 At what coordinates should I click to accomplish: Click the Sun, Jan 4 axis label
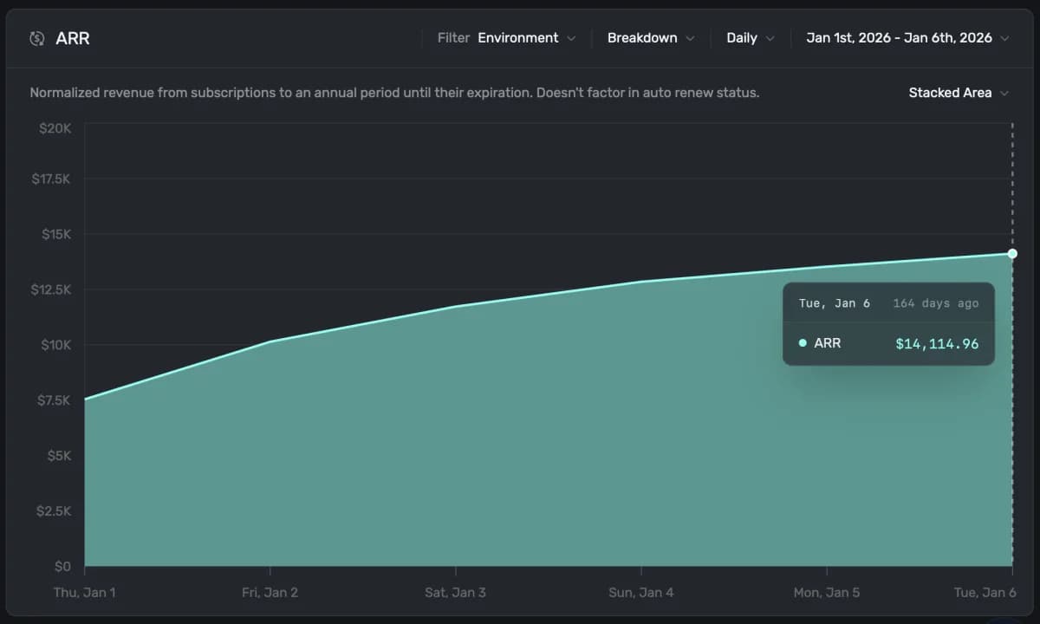click(641, 593)
